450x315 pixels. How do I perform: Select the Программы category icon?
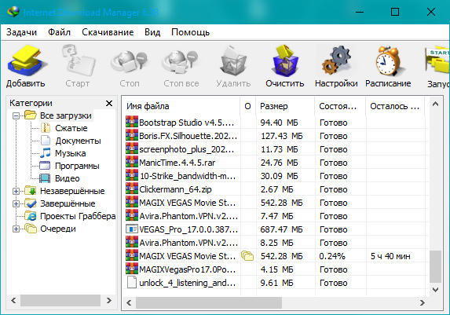45,166
